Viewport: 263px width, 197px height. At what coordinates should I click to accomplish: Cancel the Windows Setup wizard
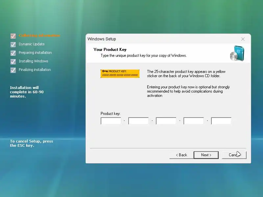pos(234,155)
